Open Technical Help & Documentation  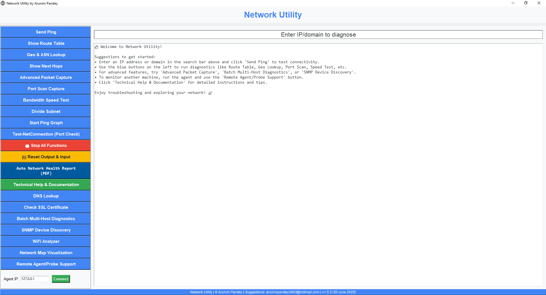coord(45,185)
